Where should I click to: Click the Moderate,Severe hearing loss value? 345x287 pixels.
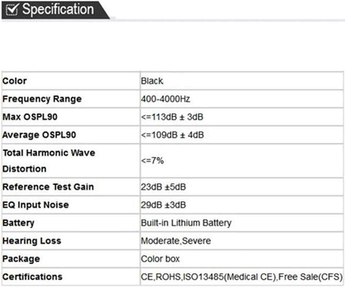tap(176, 241)
